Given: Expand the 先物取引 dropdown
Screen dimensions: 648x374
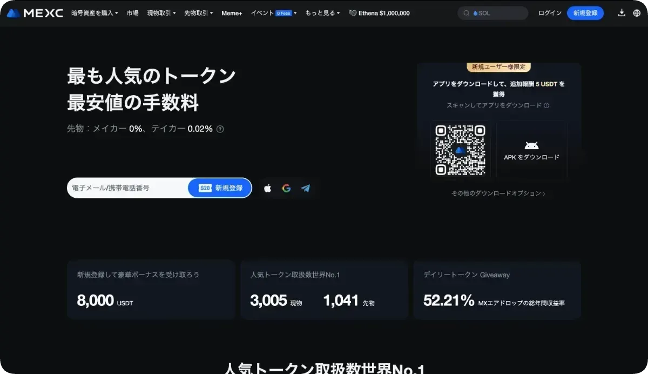Looking at the screenshot, I should (x=197, y=12).
